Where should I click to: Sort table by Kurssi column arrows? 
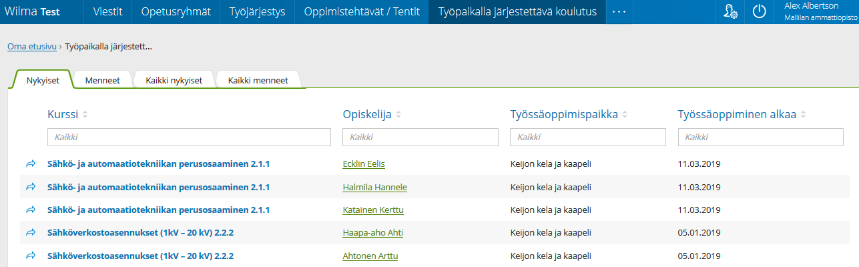85,115
